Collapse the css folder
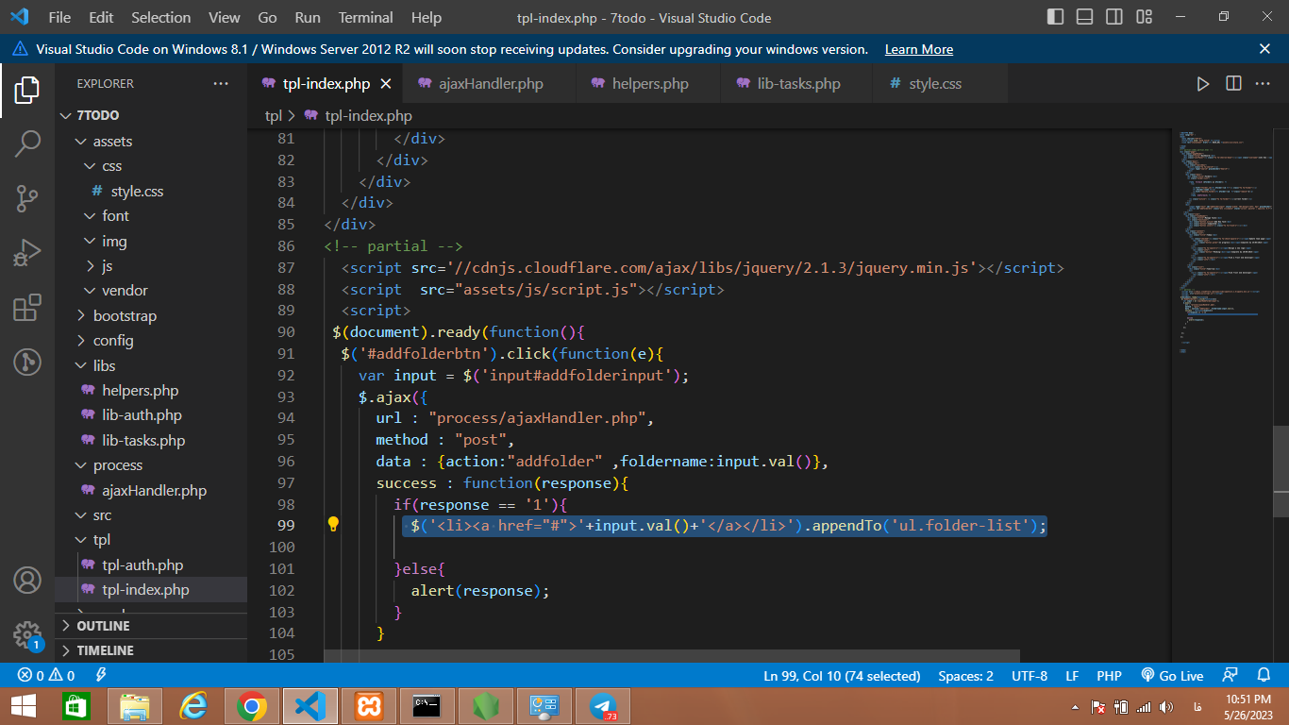Image resolution: width=1289 pixels, height=725 pixels. [151, 165]
